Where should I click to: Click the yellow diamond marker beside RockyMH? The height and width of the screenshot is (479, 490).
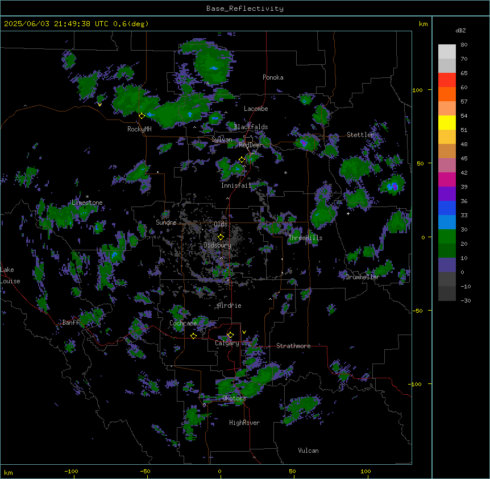pos(142,116)
